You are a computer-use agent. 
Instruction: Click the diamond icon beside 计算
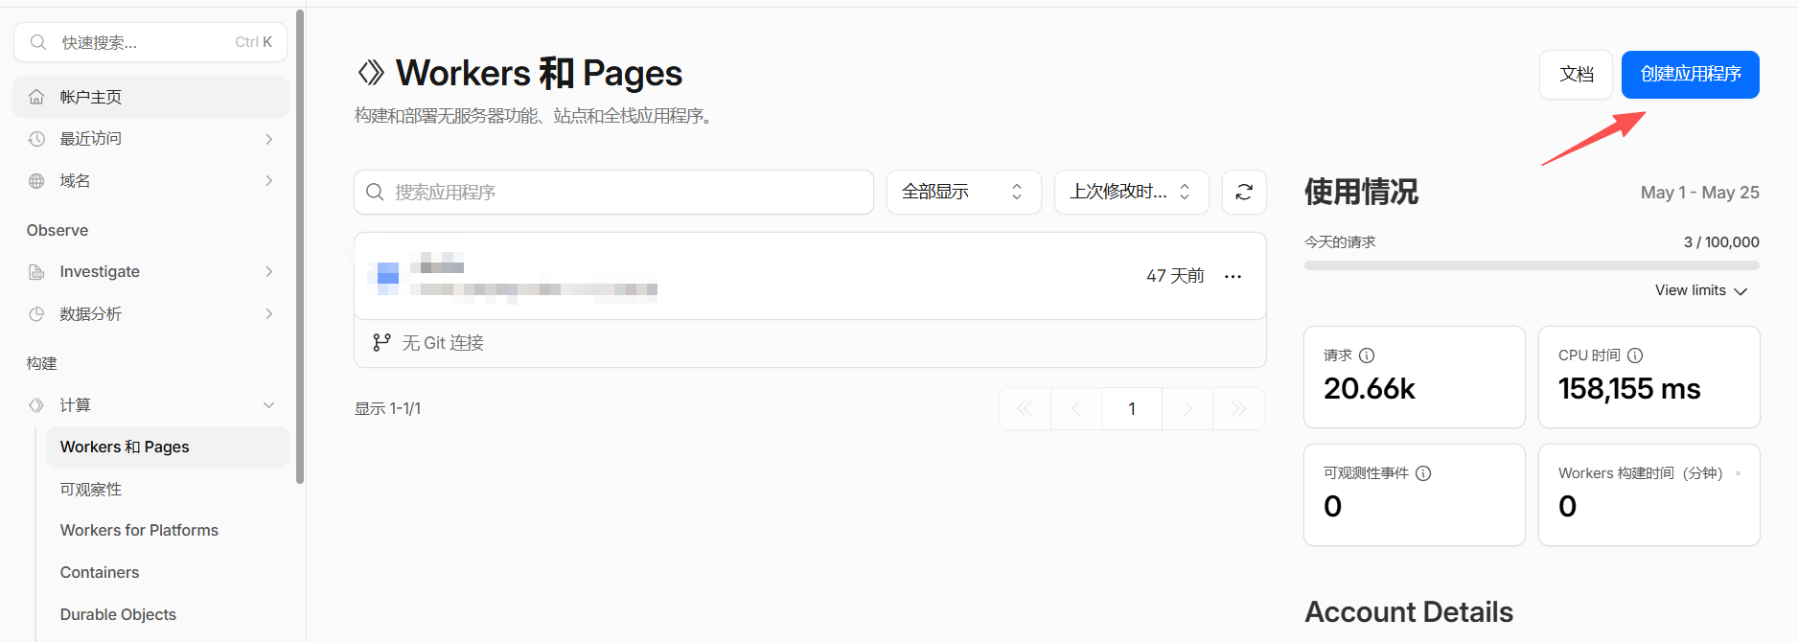[36, 405]
